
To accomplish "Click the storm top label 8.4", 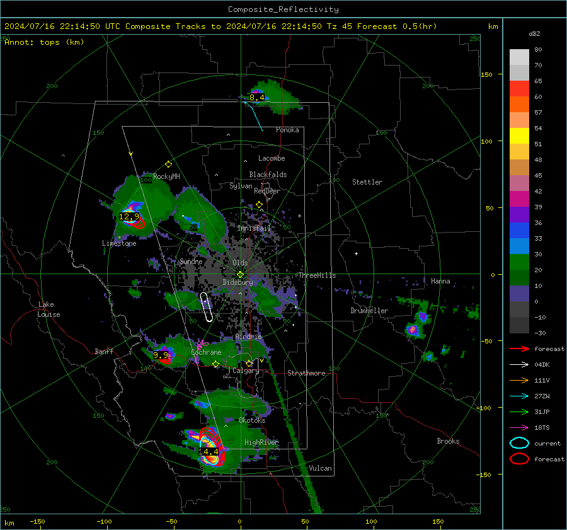I will pyautogui.click(x=257, y=97).
